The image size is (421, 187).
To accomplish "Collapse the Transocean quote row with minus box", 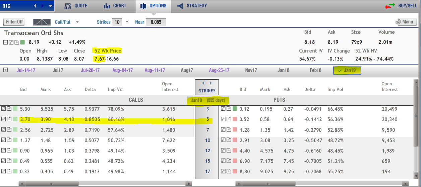I will point(6,42).
